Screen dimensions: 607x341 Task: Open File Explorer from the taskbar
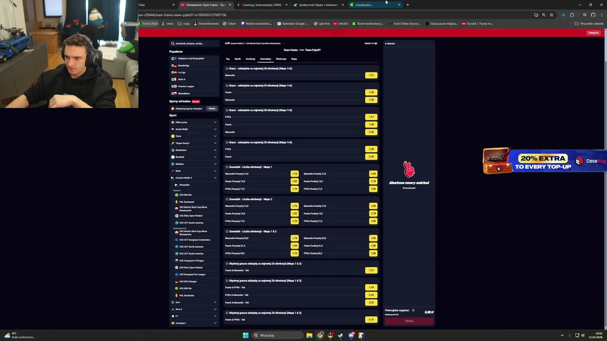309,335
